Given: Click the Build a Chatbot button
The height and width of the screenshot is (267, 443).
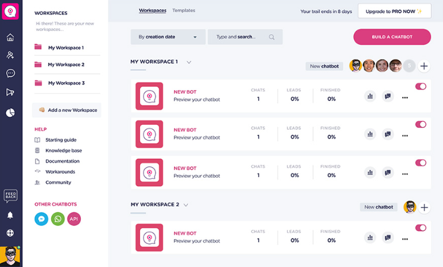Looking at the screenshot, I should pos(392,37).
